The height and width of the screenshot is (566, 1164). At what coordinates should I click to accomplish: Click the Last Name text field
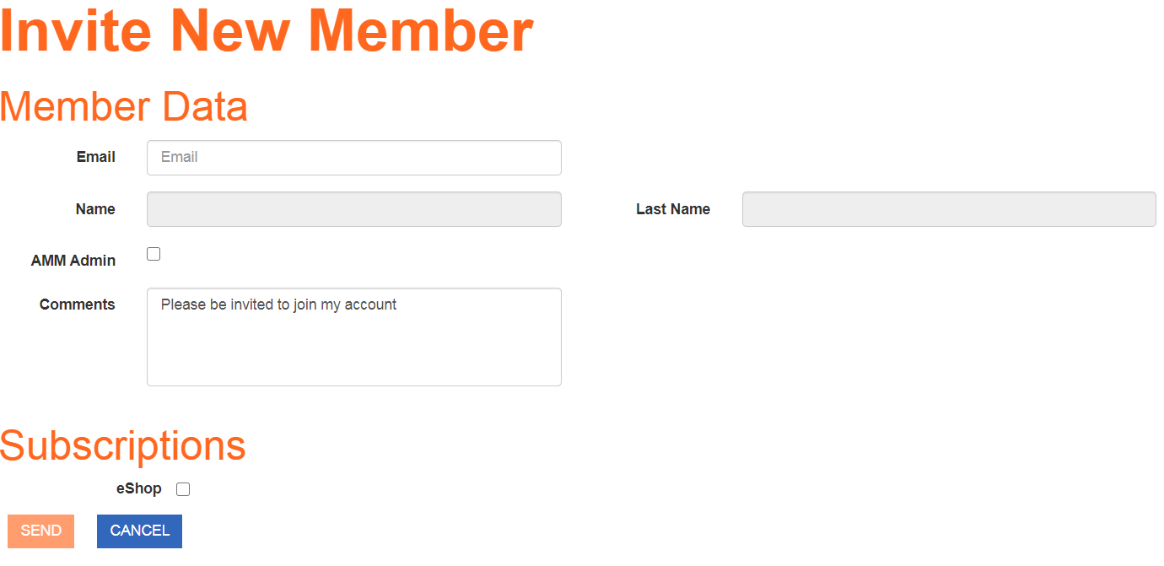[x=948, y=209]
